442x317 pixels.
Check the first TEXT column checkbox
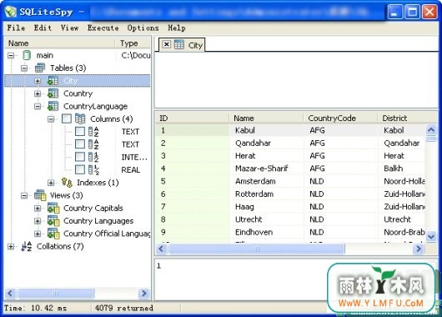(x=80, y=132)
